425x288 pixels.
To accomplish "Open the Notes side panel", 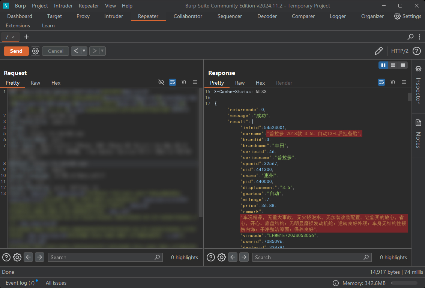I will 418,133.
